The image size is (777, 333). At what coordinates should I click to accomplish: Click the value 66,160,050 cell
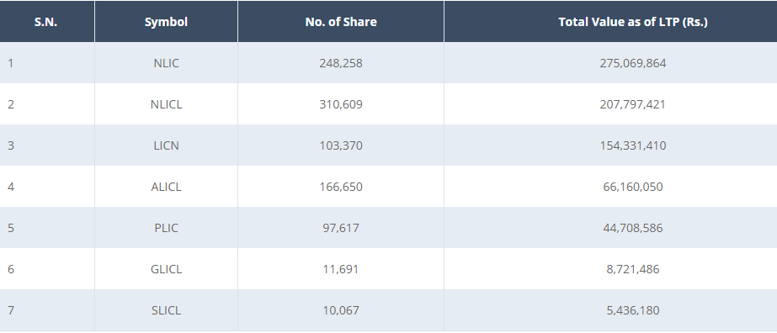pos(633,187)
